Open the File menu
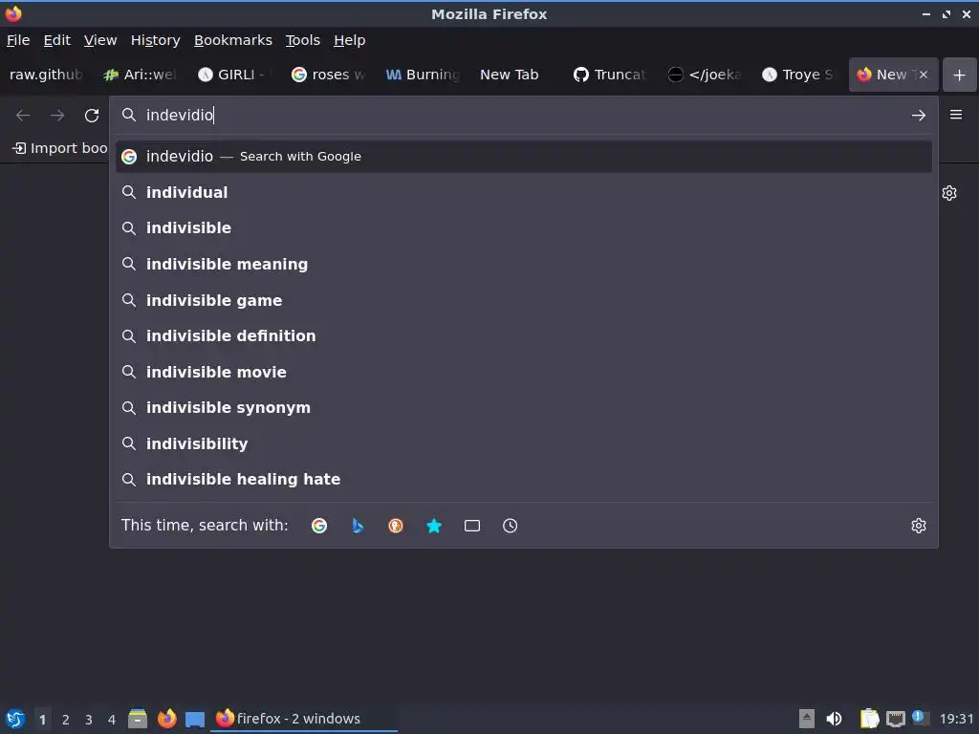979x734 pixels. 18,40
